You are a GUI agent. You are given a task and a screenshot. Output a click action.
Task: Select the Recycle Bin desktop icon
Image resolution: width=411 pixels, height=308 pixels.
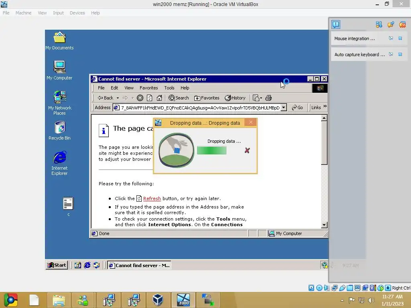[x=59, y=130]
